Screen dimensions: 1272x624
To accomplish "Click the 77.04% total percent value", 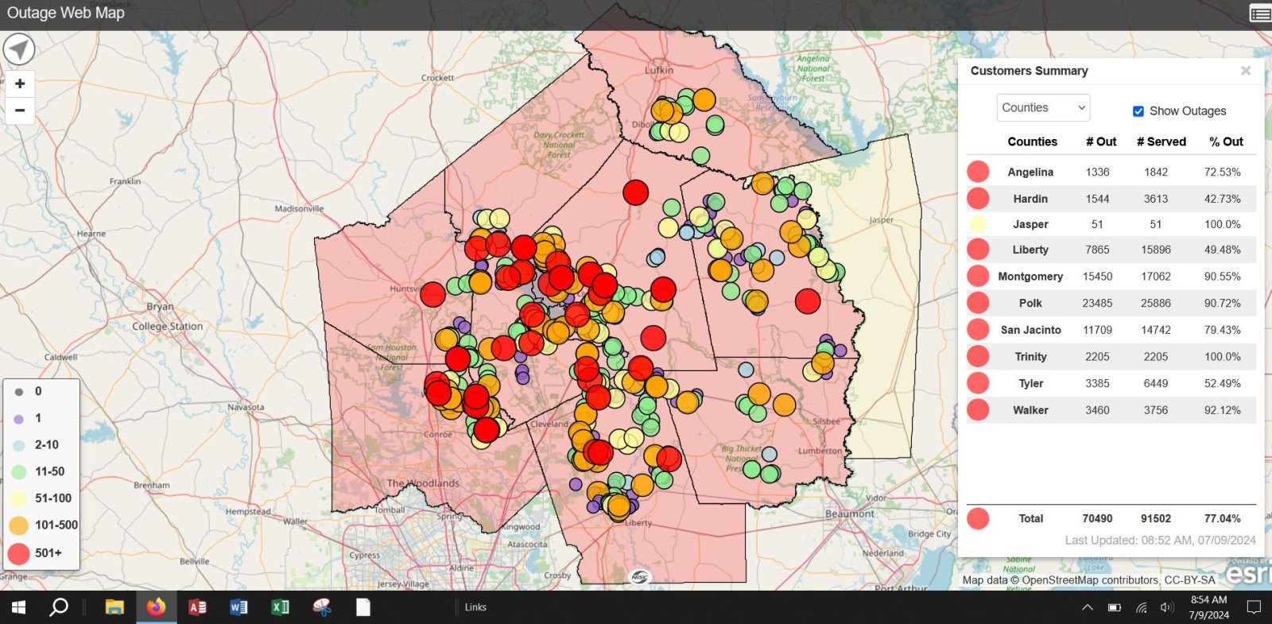I will 1222,518.
